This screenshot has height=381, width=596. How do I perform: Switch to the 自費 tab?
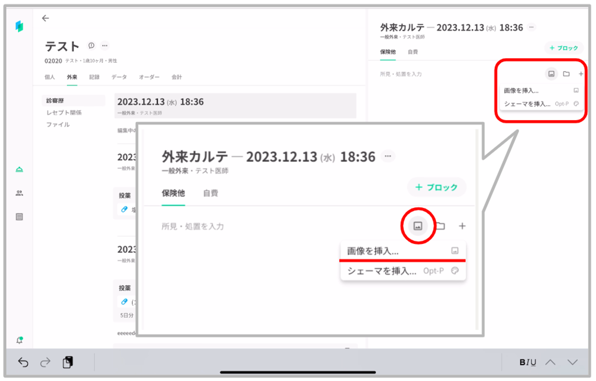coord(413,52)
